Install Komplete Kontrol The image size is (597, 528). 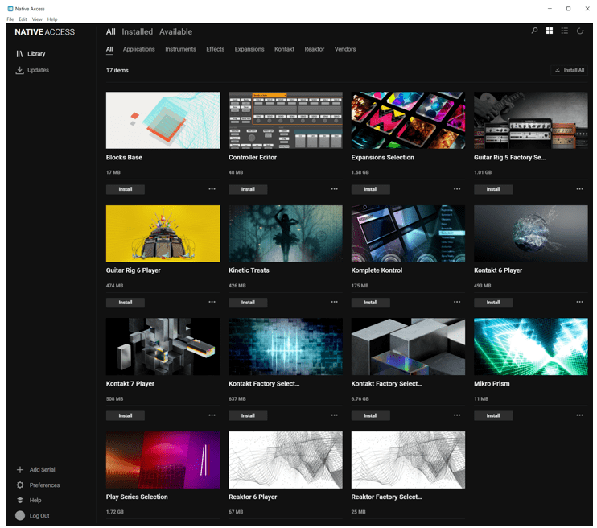coord(370,303)
